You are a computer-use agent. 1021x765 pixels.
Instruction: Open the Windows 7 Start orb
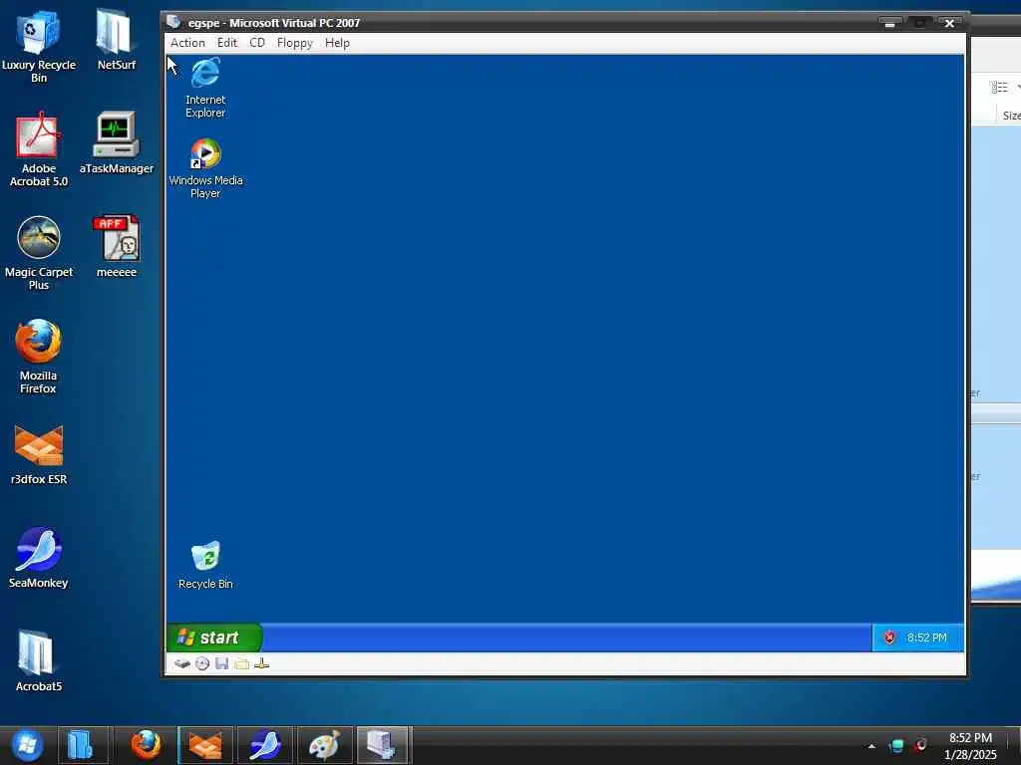[27, 745]
